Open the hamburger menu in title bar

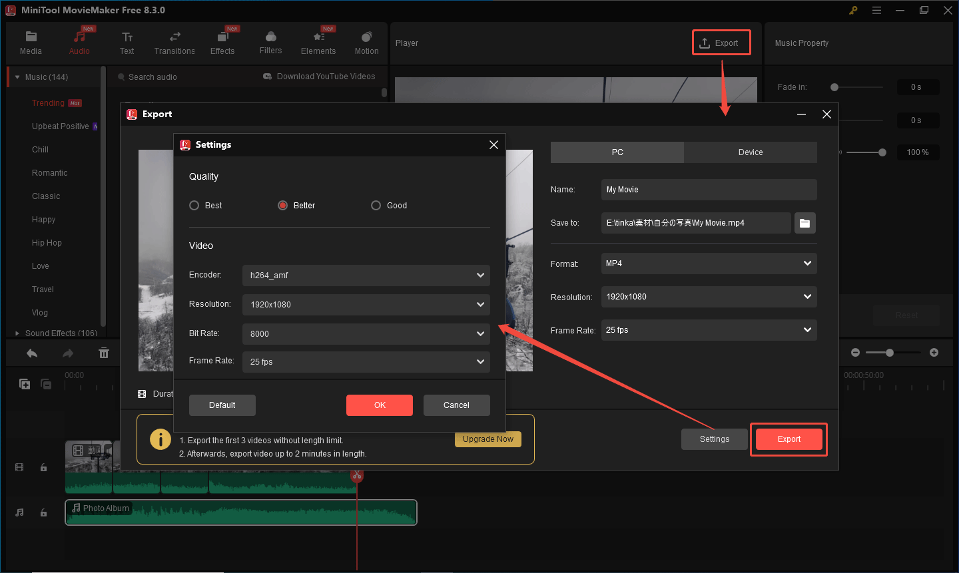point(876,10)
